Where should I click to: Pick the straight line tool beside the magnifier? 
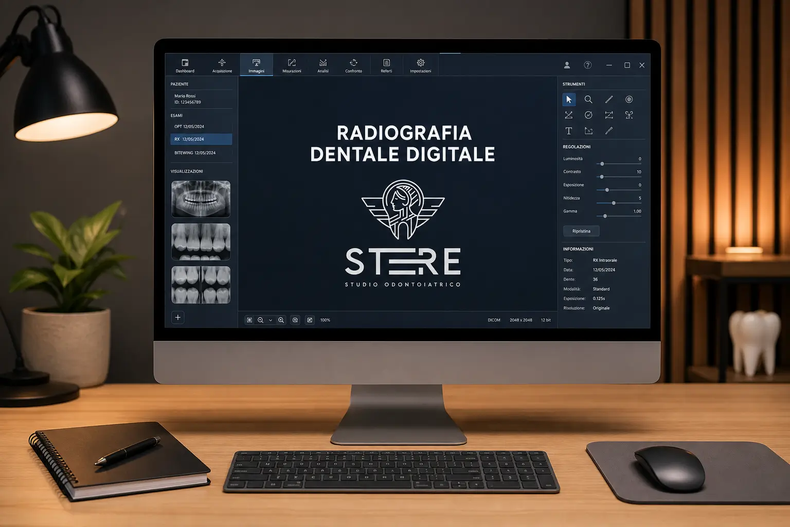[609, 99]
